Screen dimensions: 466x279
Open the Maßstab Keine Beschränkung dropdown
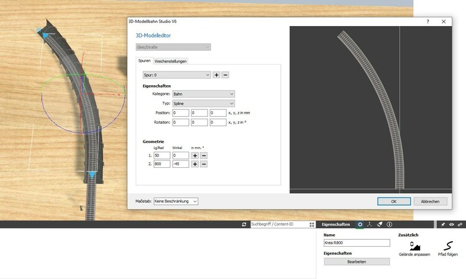176,201
